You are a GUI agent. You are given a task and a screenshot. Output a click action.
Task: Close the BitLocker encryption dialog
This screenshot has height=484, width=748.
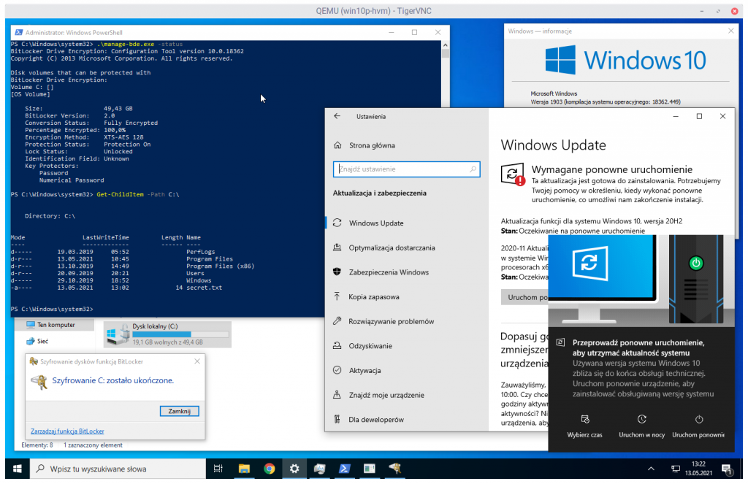point(197,361)
